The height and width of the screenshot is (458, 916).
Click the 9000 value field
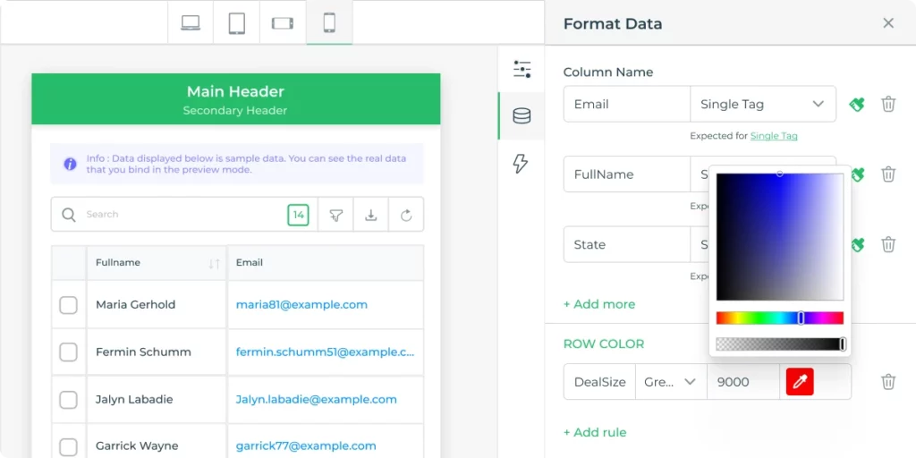pyautogui.click(x=743, y=382)
